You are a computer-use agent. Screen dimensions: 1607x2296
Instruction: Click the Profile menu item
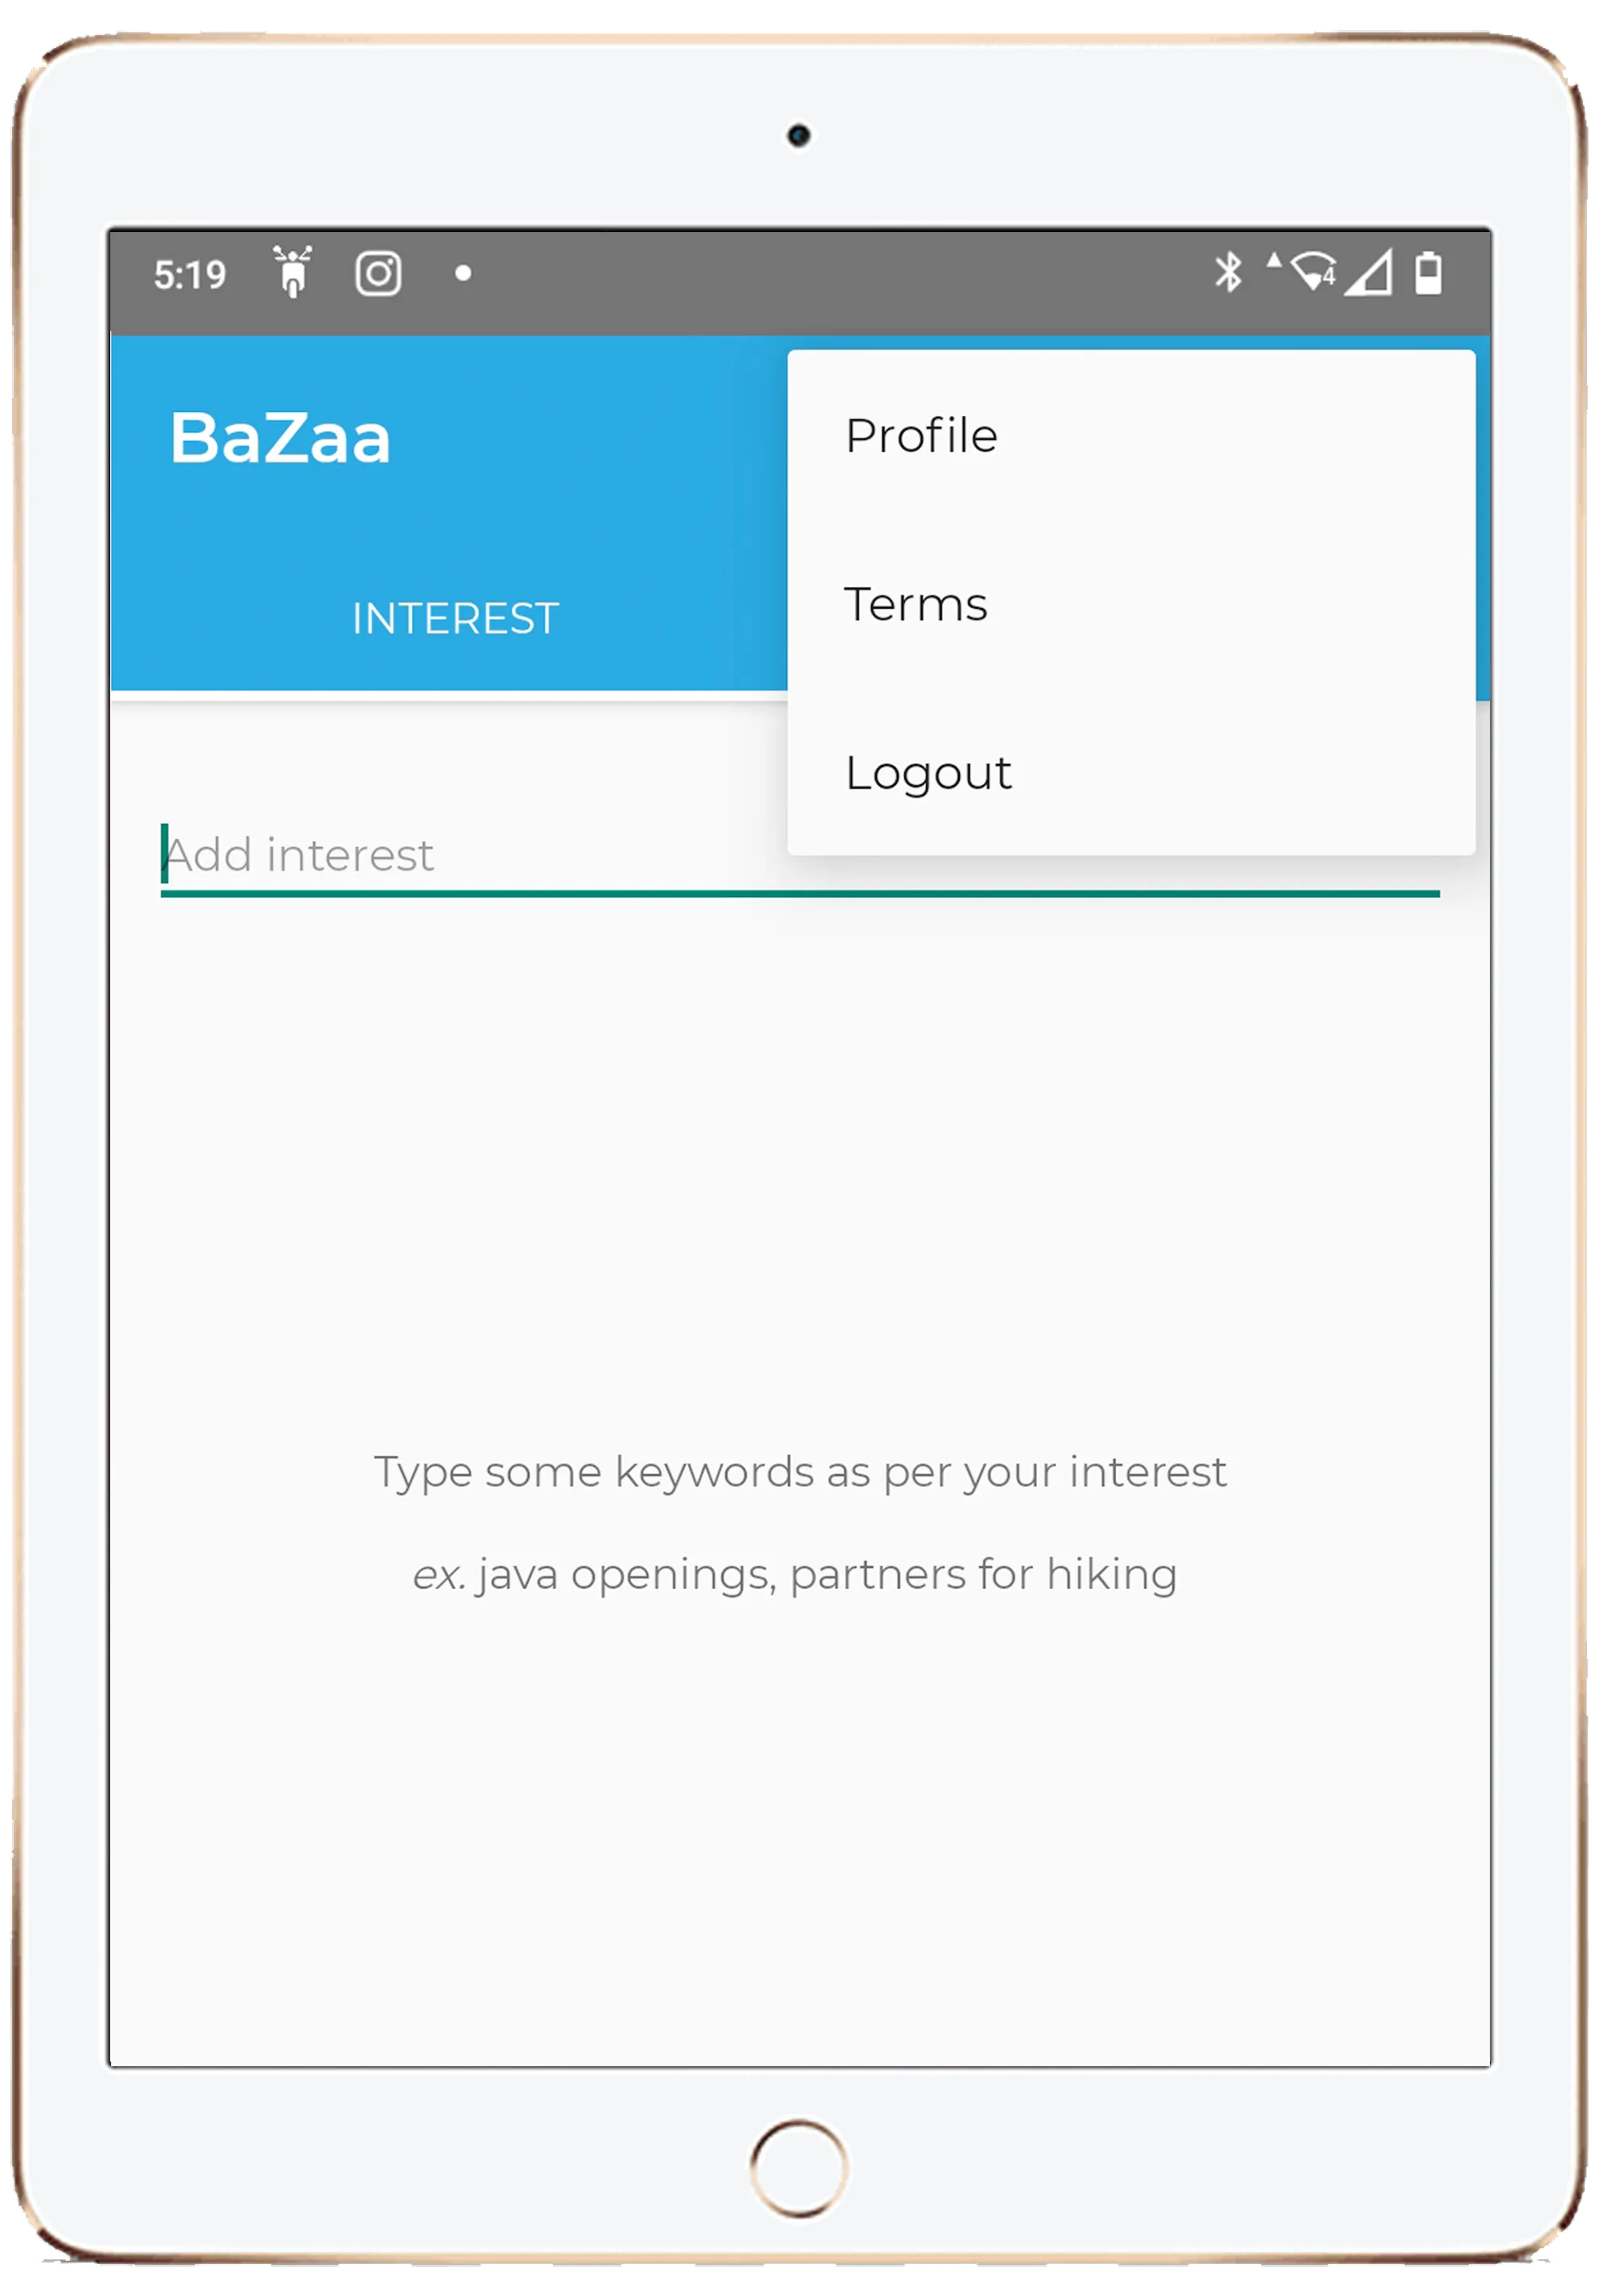coord(921,434)
